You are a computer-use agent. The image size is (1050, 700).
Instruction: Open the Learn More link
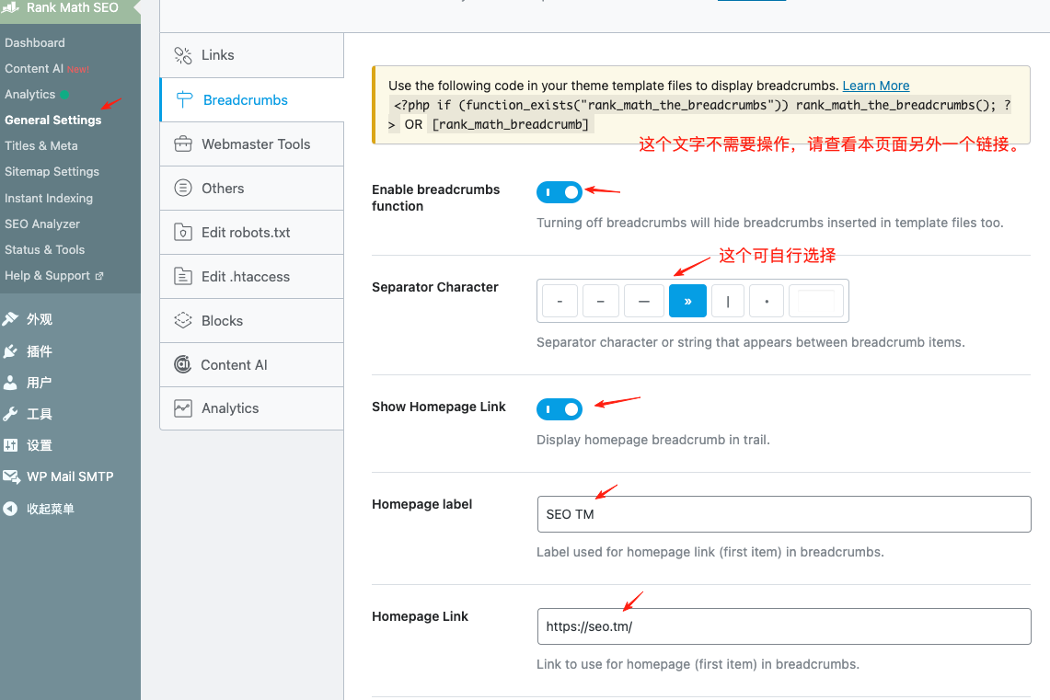[x=875, y=86]
